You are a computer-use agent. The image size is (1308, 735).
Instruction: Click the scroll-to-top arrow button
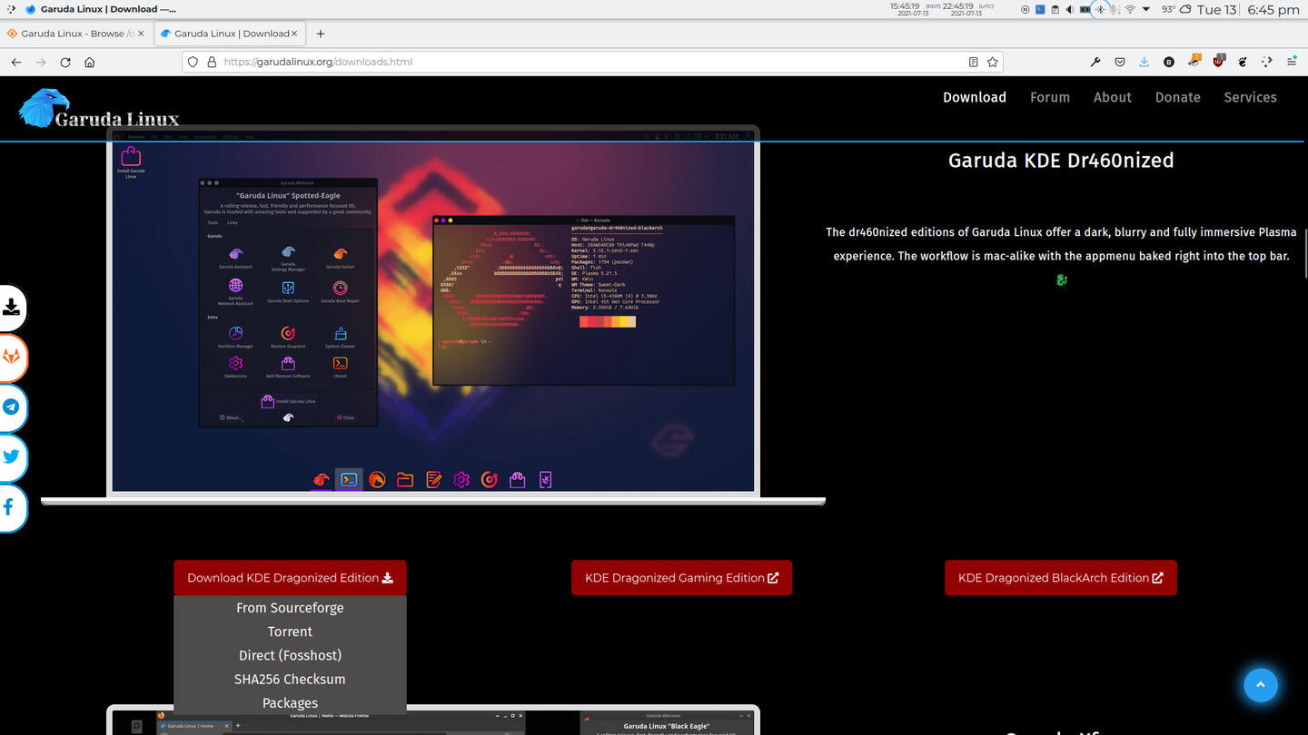(x=1260, y=685)
